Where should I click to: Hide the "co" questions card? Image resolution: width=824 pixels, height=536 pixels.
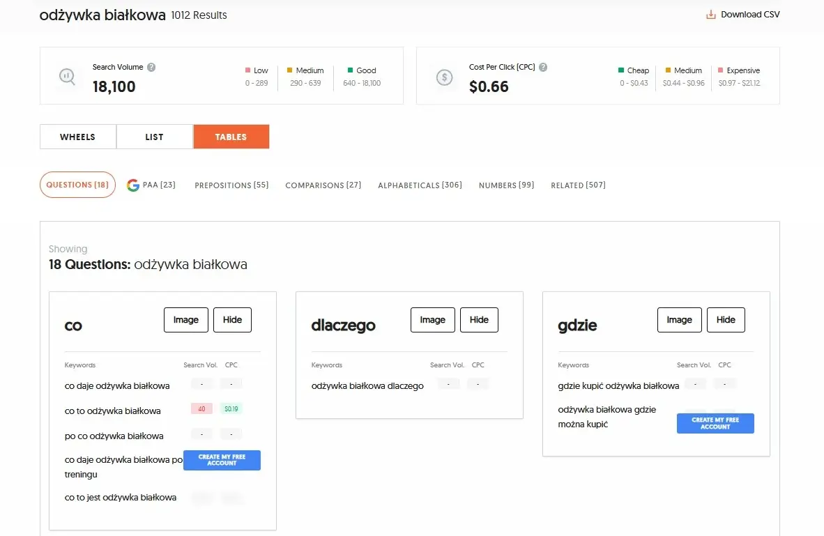click(232, 320)
